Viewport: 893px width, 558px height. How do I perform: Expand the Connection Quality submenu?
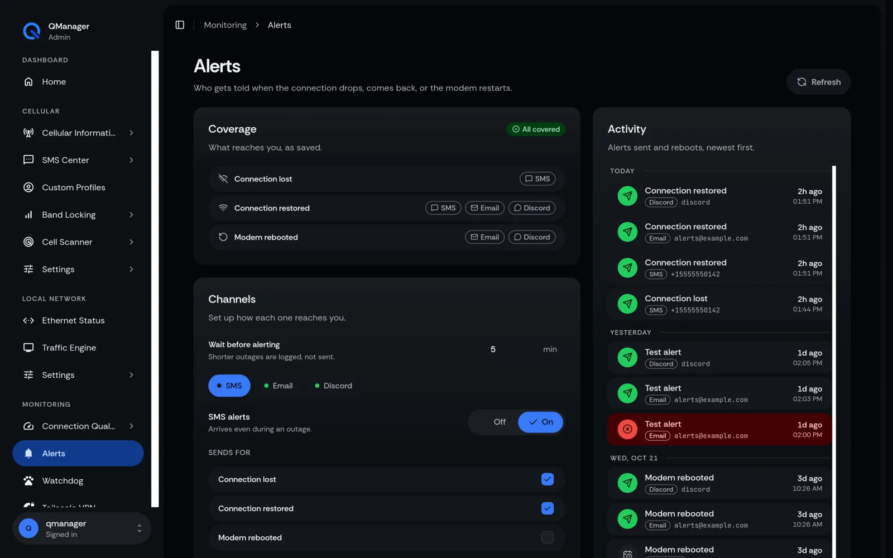point(131,426)
